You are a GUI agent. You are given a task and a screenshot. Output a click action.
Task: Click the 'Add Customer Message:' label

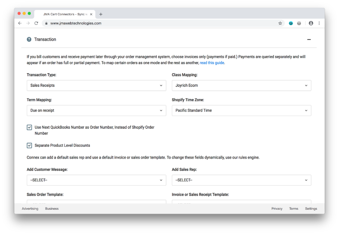click(x=47, y=169)
